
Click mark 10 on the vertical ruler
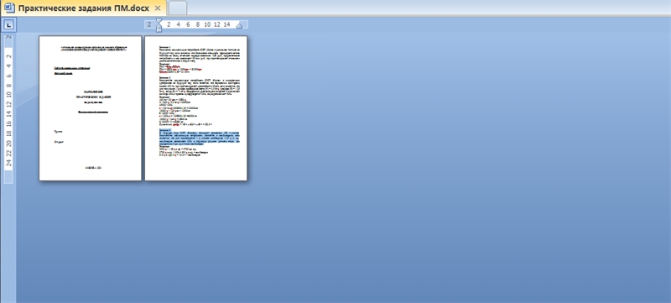9,95
